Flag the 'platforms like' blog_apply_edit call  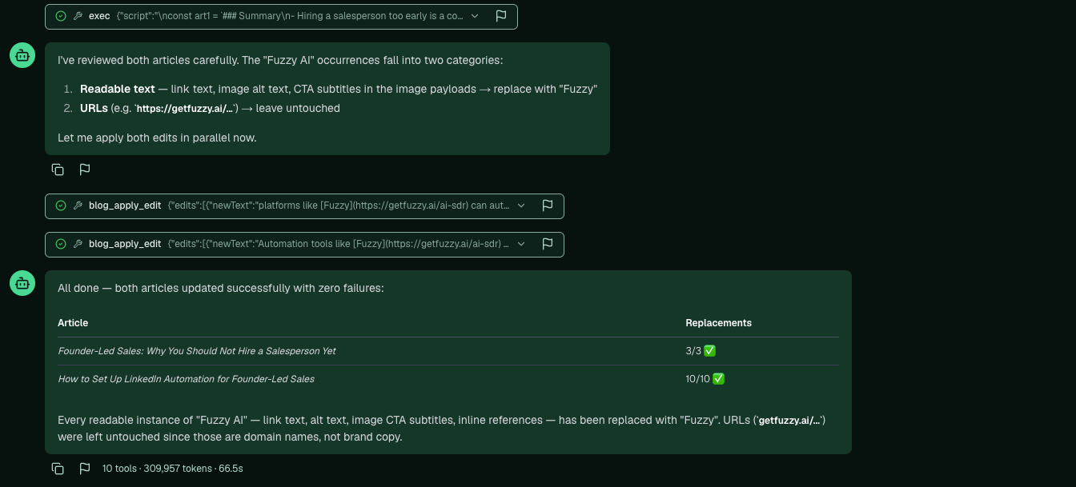tap(548, 206)
